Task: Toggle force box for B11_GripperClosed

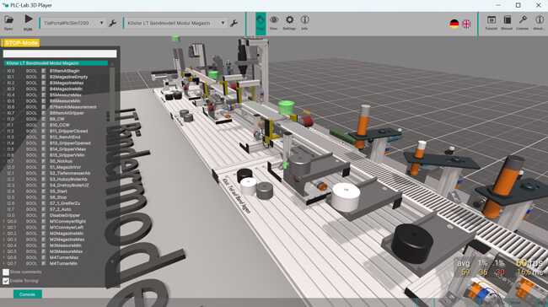Action: (x=44, y=131)
